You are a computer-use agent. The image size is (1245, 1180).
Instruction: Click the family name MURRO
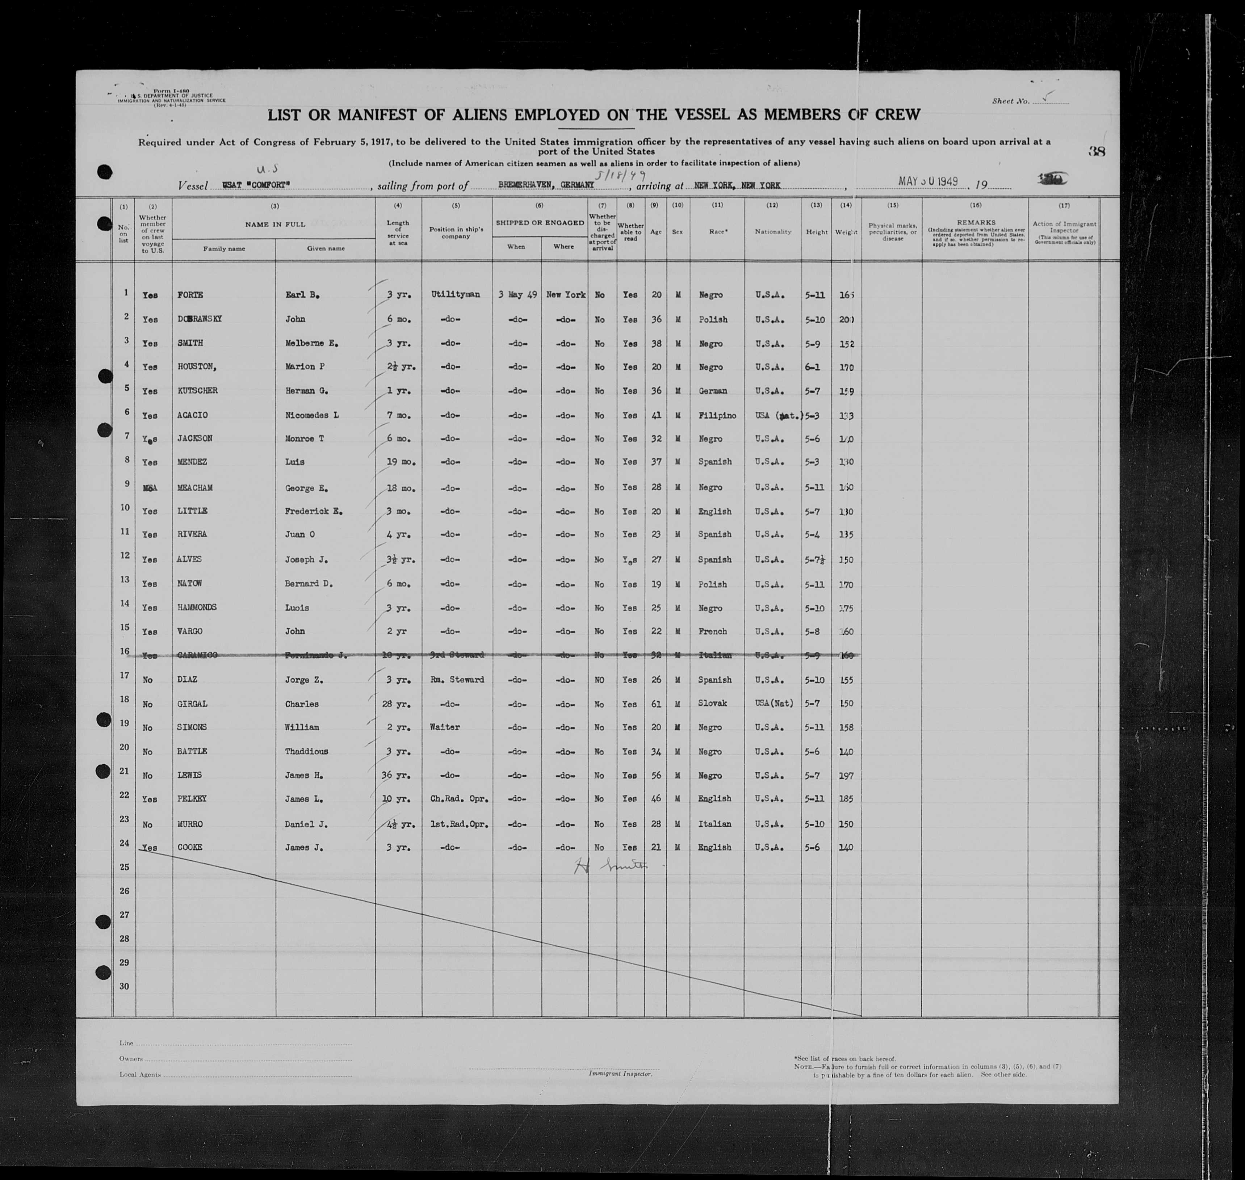pyautogui.click(x=190, y=824)
